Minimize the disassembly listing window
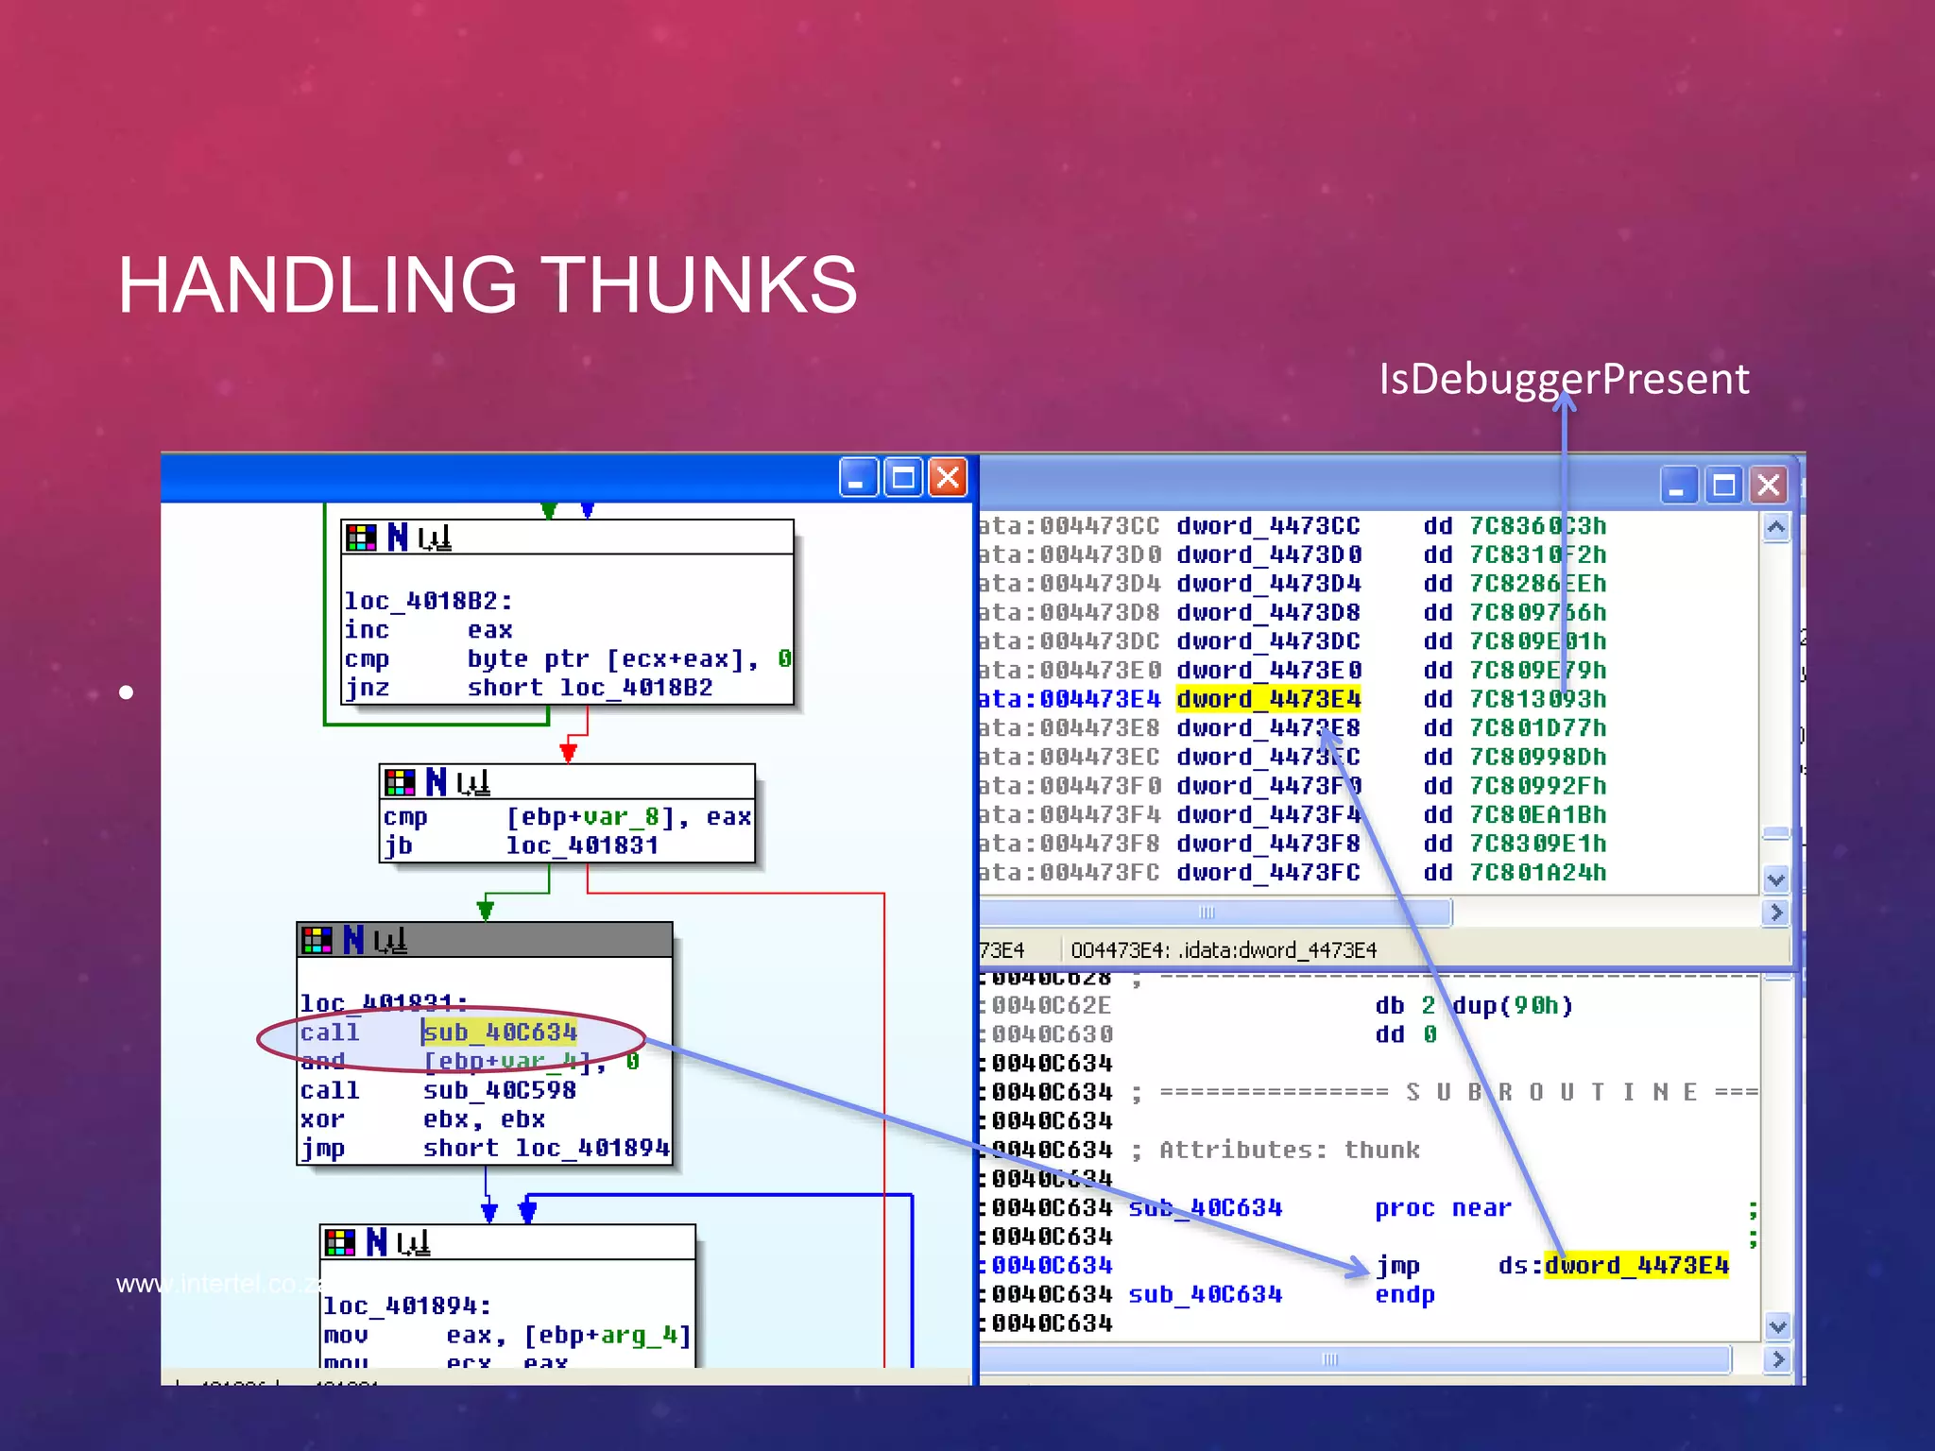This screenshot has height=1451, width=1935. click(1679, 486)
